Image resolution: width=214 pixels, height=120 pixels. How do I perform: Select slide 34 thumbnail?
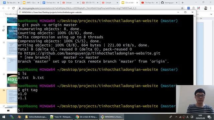point(12,64)
